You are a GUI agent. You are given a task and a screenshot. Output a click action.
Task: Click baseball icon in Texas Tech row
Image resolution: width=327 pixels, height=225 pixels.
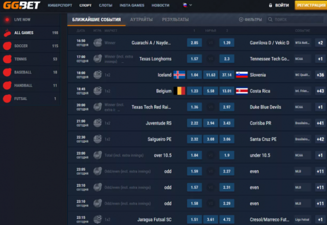pyautogui.click(x=98, y=107)
